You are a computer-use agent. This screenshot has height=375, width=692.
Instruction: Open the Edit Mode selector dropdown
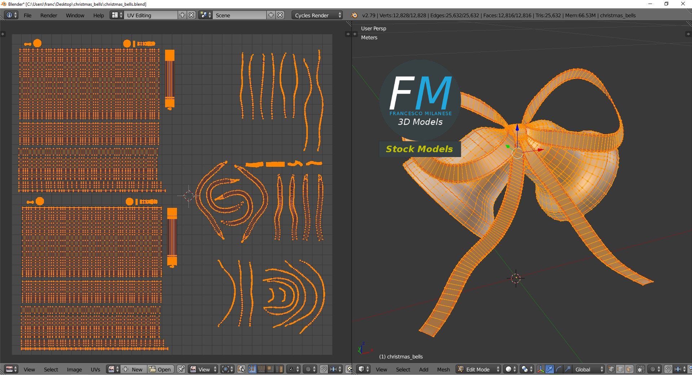tap(479, 369)
